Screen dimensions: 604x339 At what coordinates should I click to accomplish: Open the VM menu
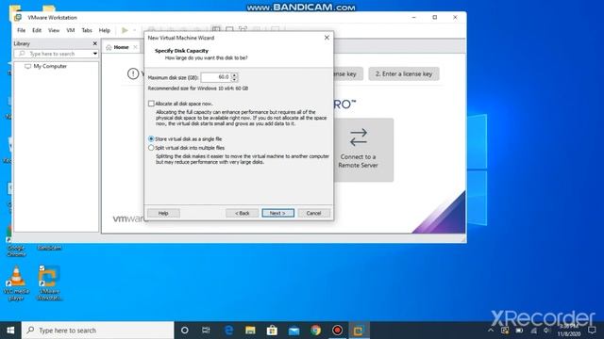(x=71, y=30)
